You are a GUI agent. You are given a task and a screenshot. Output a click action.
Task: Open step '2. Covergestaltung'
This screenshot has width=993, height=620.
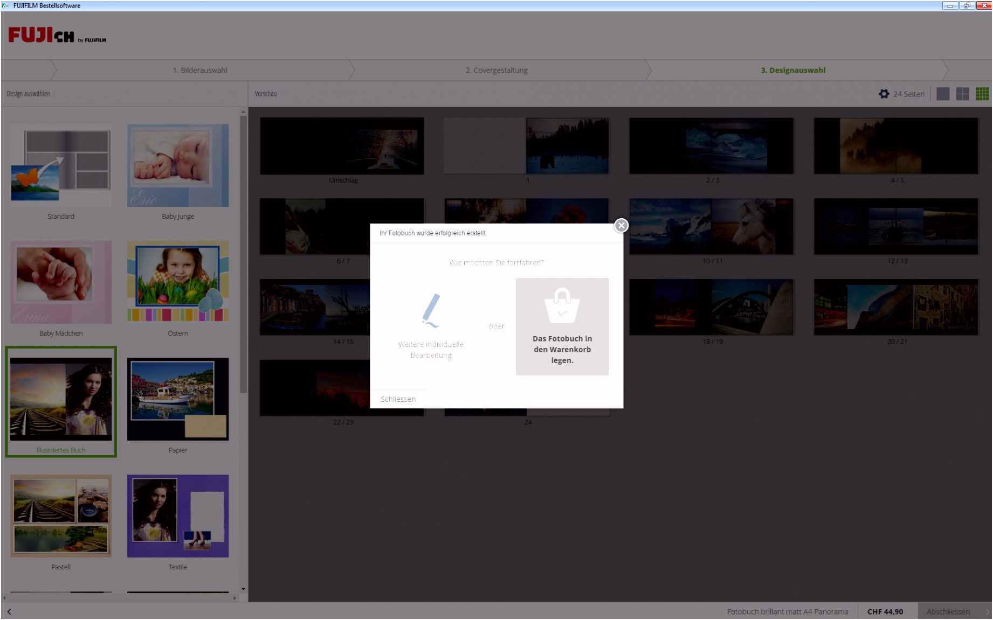[496, 70]
